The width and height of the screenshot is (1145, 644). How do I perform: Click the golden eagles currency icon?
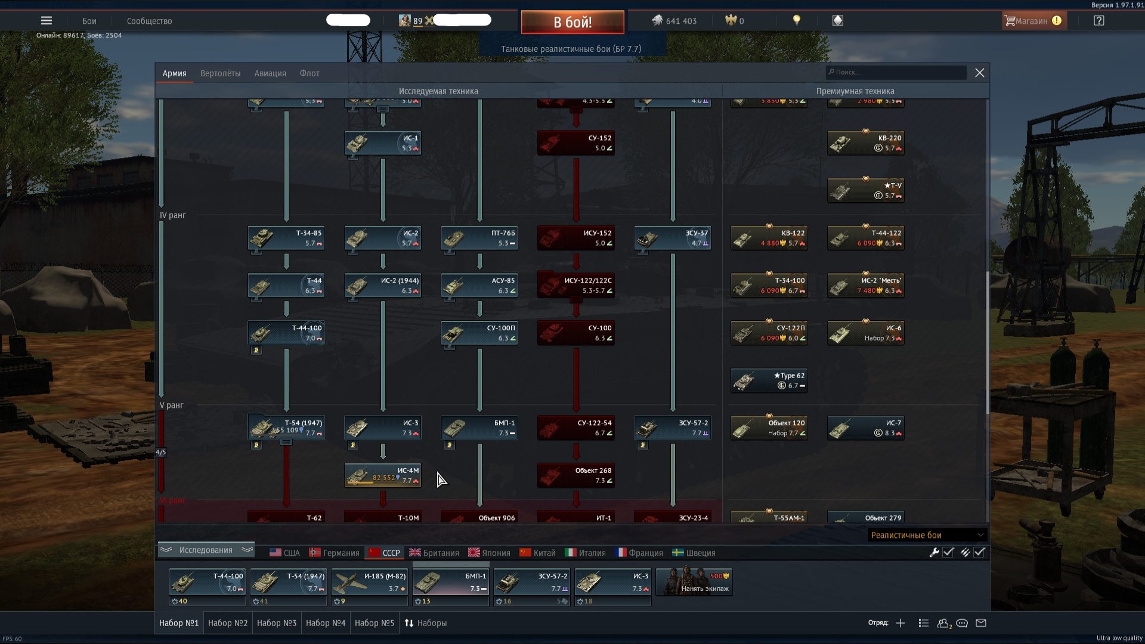tap(731, 20)
